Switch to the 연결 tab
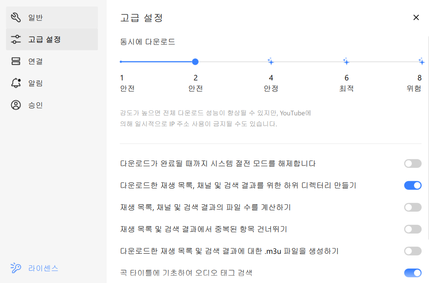Viewport: 429px width, 283px height. click(52, 61)
